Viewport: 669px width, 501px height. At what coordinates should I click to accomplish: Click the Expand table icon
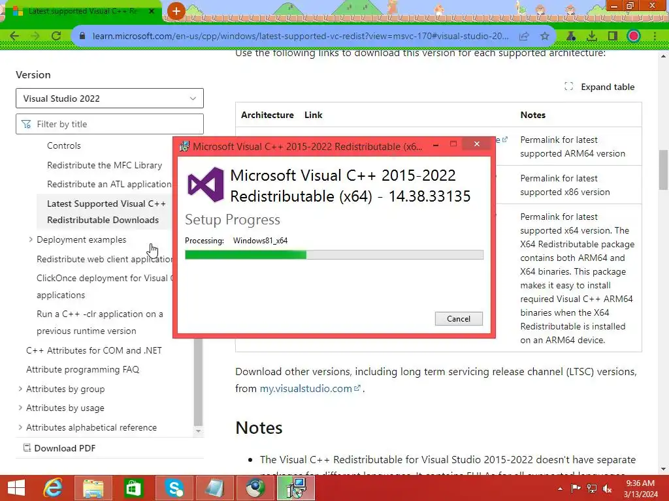(x=569, y=87)
